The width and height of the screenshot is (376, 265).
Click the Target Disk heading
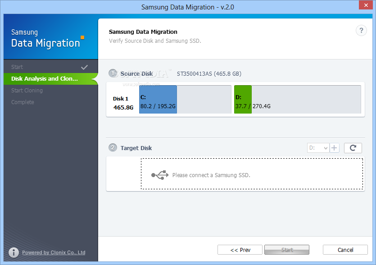pyautogui.click(x=136, y=148)
